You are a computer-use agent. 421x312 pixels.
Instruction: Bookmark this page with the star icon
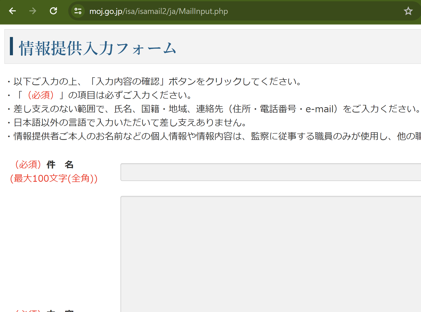(408, 11)
